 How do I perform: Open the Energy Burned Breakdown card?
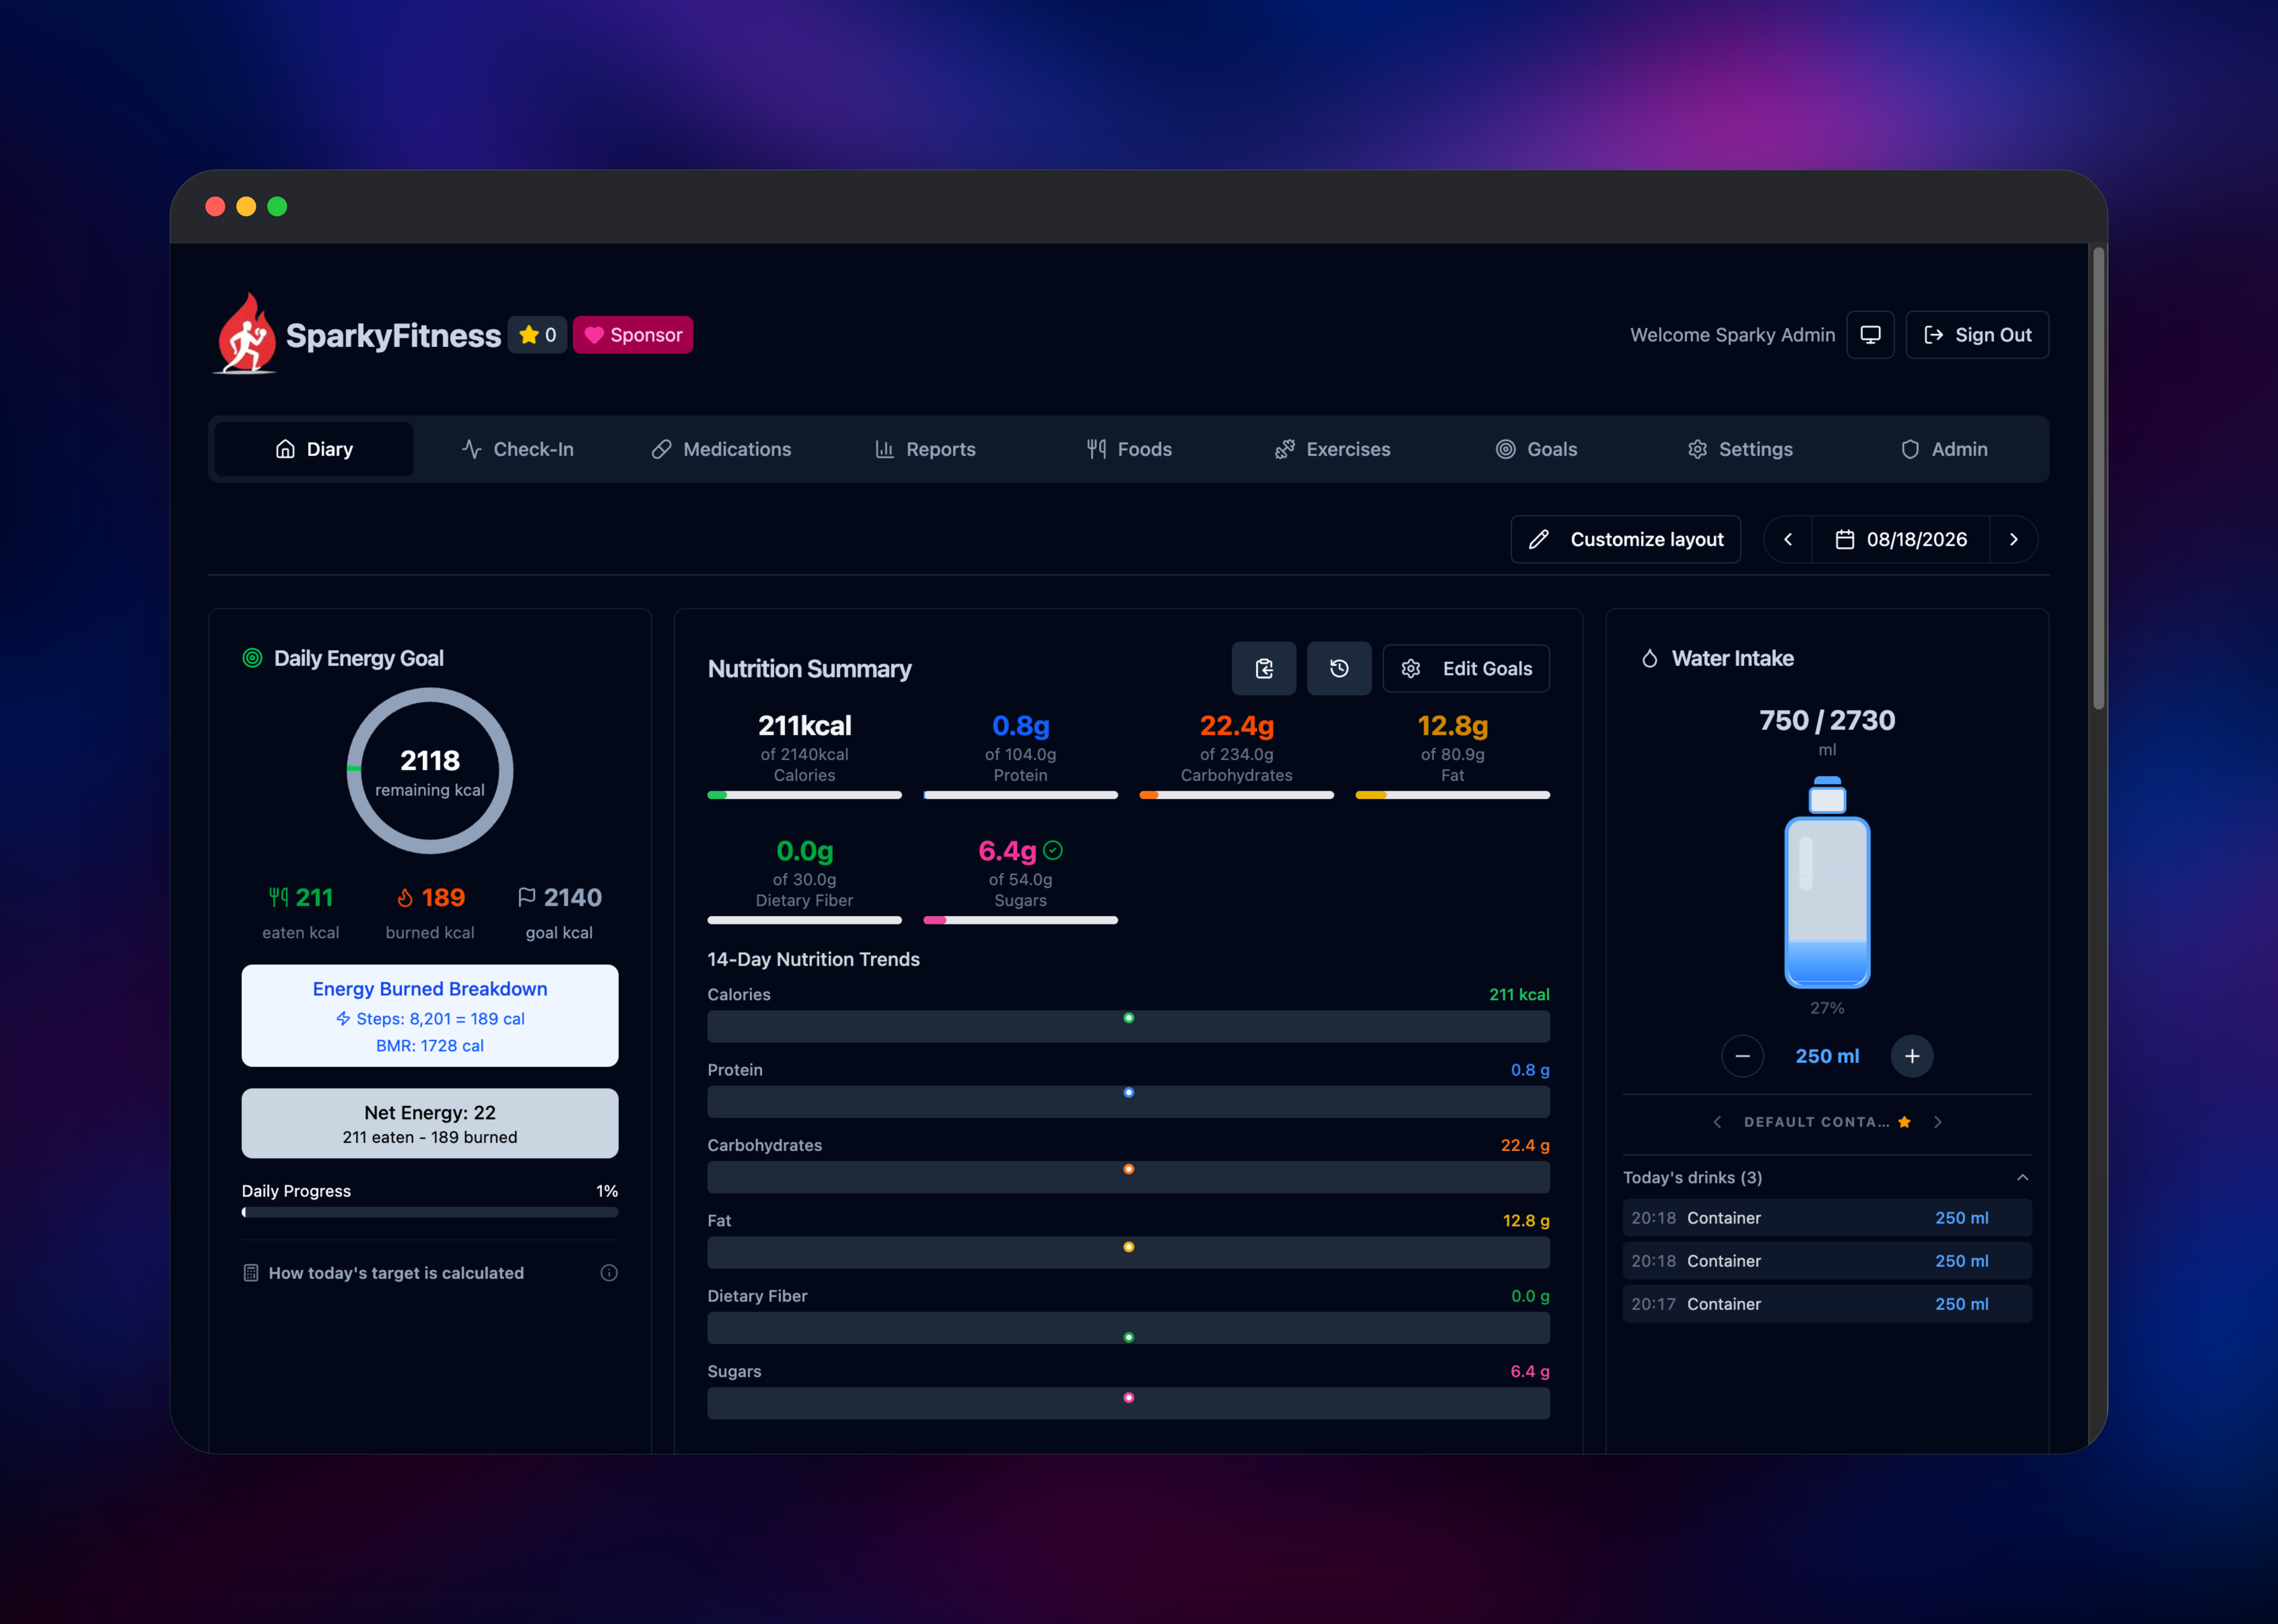point(430,1015)
